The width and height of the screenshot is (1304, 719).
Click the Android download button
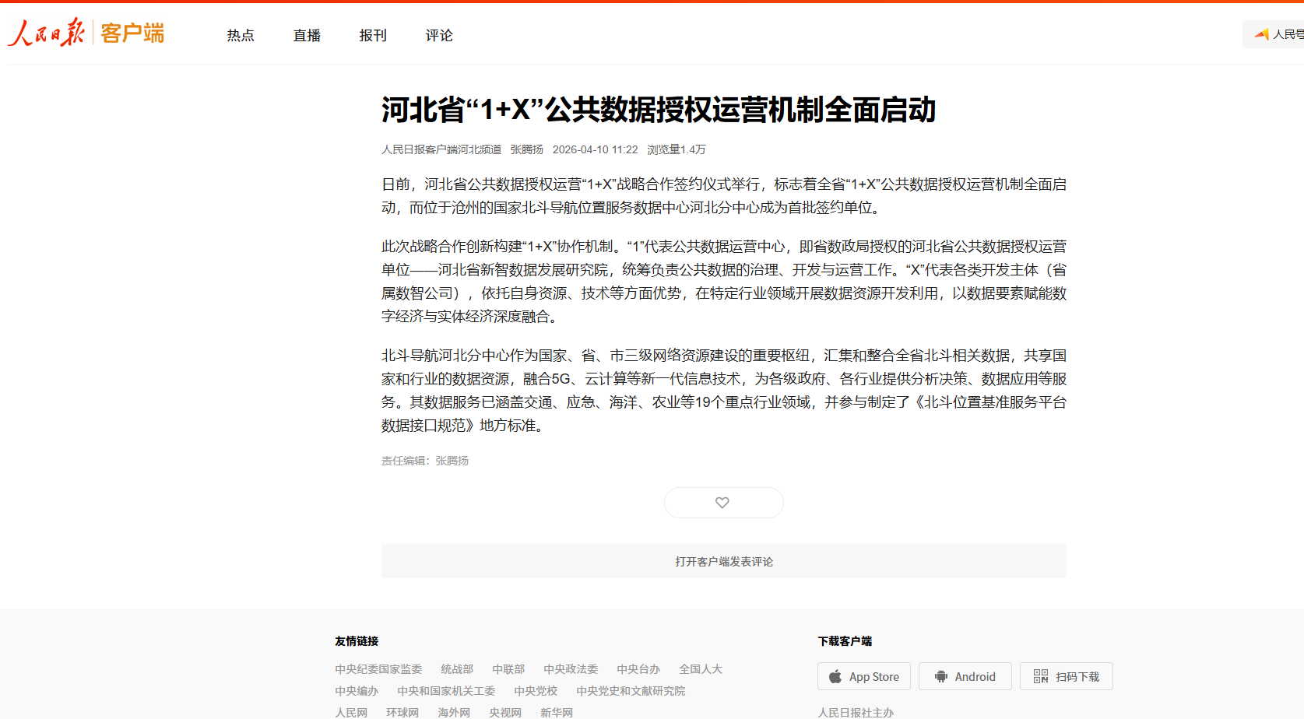(x=965, y=675)
